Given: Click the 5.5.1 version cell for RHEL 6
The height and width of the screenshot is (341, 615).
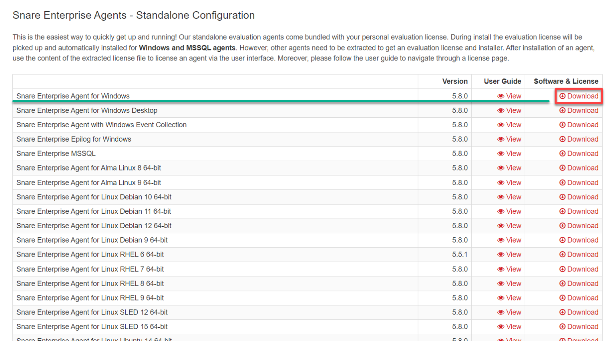Looking at the screenshot, I should coord(460,255).
